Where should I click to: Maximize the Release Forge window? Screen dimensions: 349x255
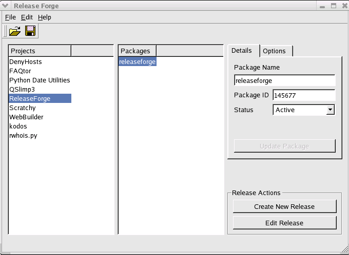[334, 6]
